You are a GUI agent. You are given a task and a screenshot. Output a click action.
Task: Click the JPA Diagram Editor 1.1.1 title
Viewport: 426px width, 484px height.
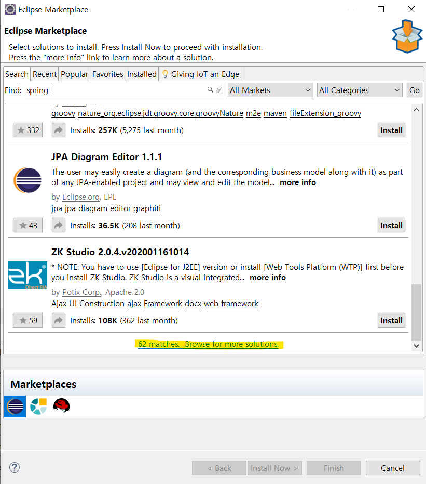coord(106,157)
